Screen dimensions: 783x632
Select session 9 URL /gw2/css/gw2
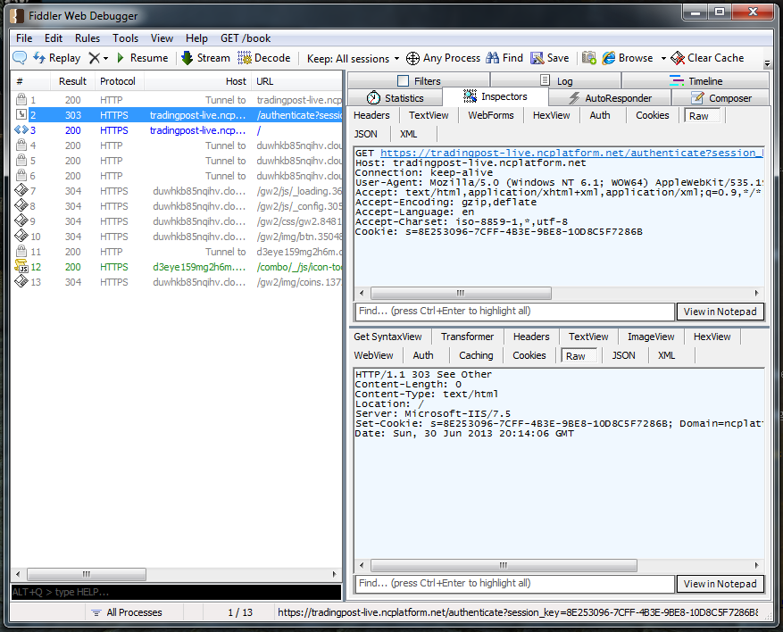click(299, 221)
